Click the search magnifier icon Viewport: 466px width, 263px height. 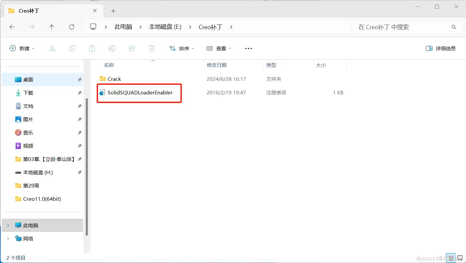click(x=454, y=27)
